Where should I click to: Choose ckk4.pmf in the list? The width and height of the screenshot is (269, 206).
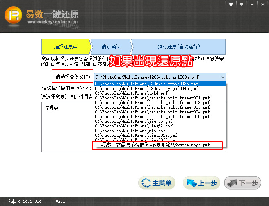click(x=160, y=93)
